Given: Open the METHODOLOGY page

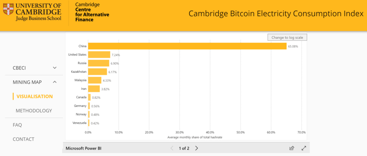Looking at the screenshot, I should (34, 111).
